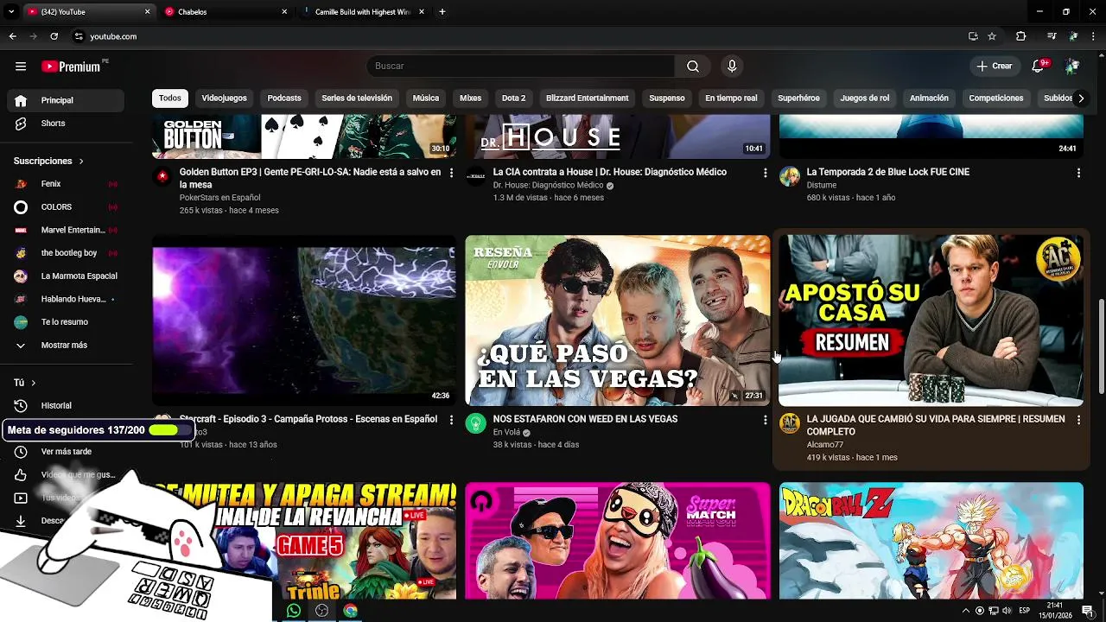1106x622 pixels.
Task: Play the Apostó su casa thumbnail
Action: click(x=931, y=321)
